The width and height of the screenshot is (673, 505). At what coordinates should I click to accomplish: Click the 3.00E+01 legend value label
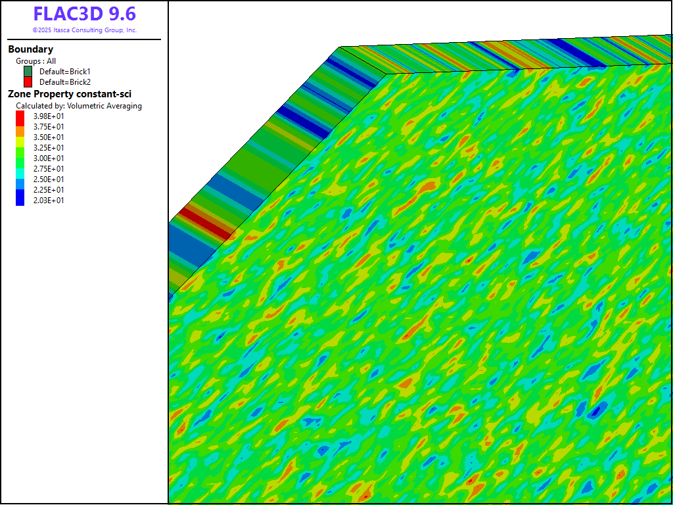(x=49, y=158)
